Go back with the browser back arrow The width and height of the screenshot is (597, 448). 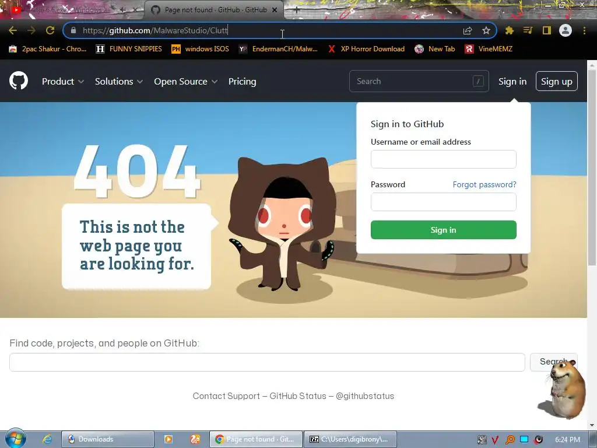(x=13, y=30)
